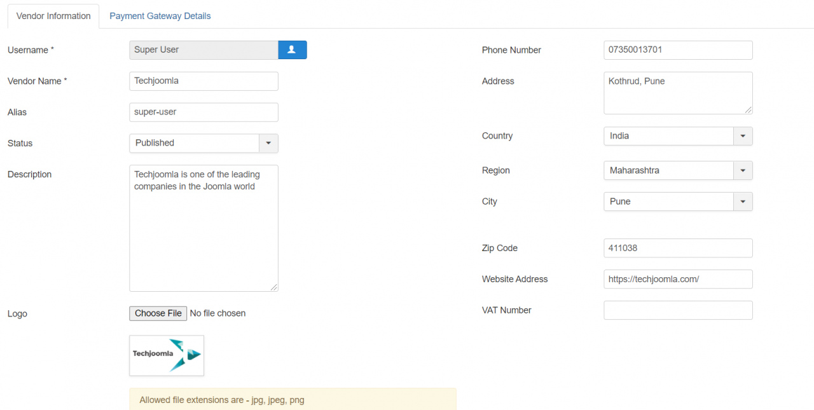Switch to Payment Gateway Details tab

(x=160, y=16)
